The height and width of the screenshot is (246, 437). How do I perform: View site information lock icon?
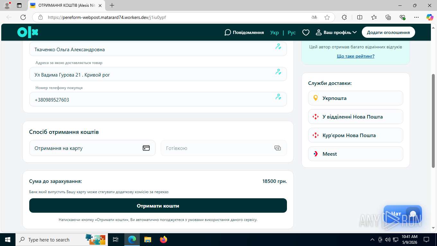(x=40, y=17)
